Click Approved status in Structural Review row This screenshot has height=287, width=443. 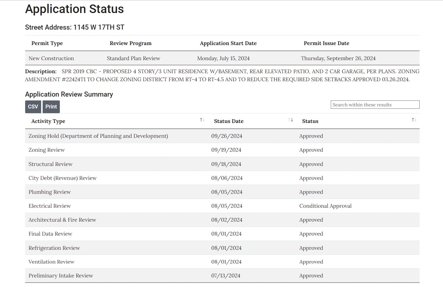pyautogui.click(x=311, y=164)
